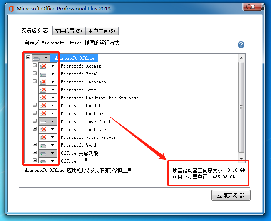Select Microsoft Access in the list
This screenshot has width=271, height=221.
81,66
